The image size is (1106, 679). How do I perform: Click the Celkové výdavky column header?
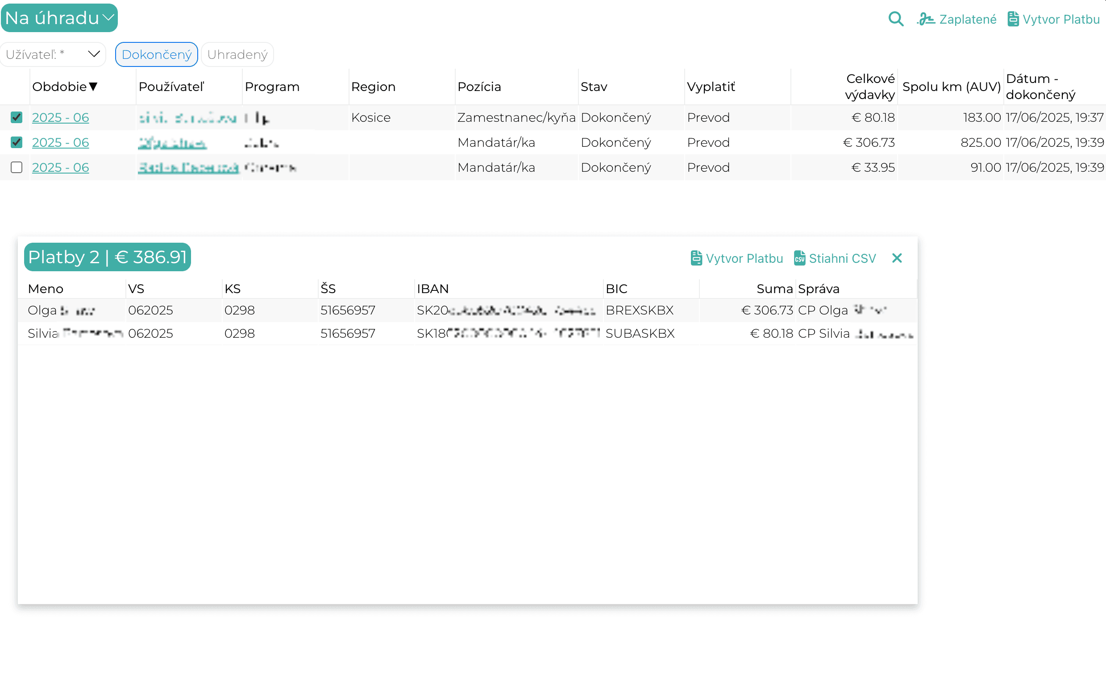click(870, 87)
